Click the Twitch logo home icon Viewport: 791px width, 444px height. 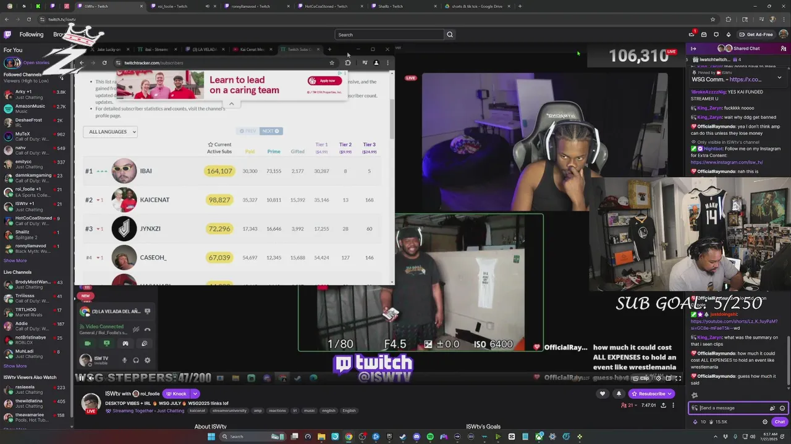point(7,35)
